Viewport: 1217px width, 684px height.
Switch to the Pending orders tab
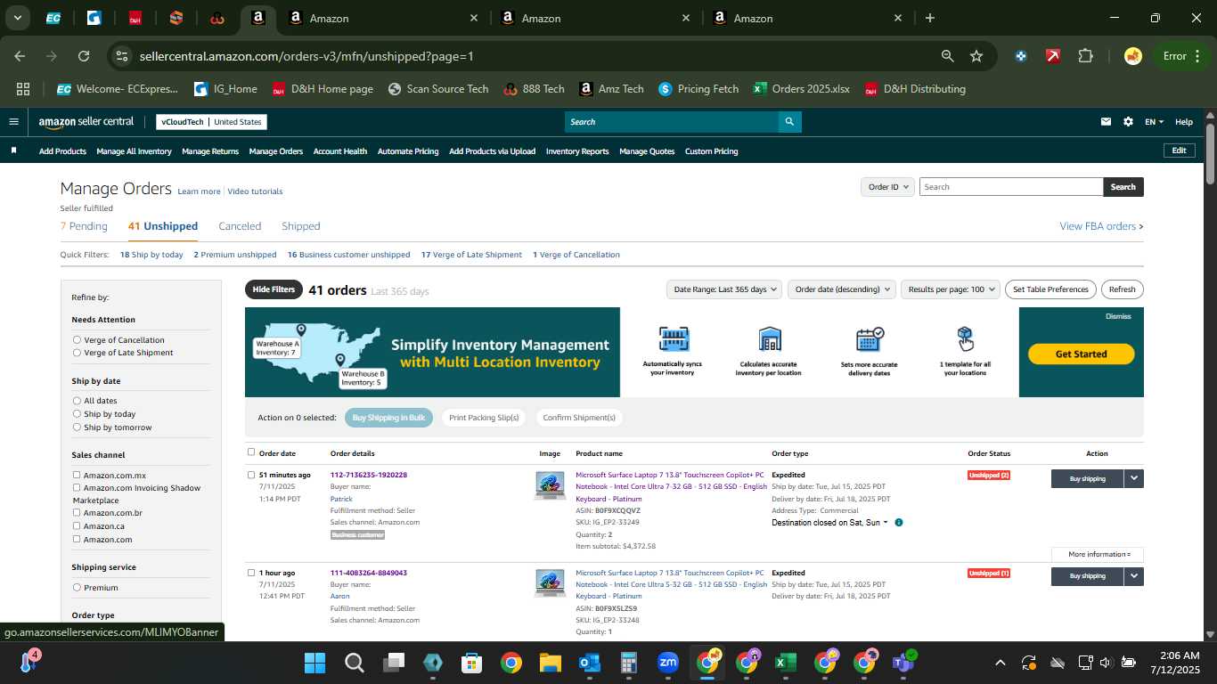tap(84, 226)
